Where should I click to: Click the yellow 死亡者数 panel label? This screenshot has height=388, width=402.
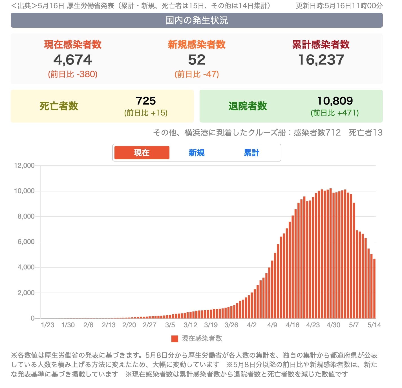tap(59, 106)
